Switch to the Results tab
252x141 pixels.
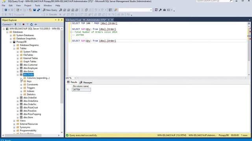pos(72,82)
